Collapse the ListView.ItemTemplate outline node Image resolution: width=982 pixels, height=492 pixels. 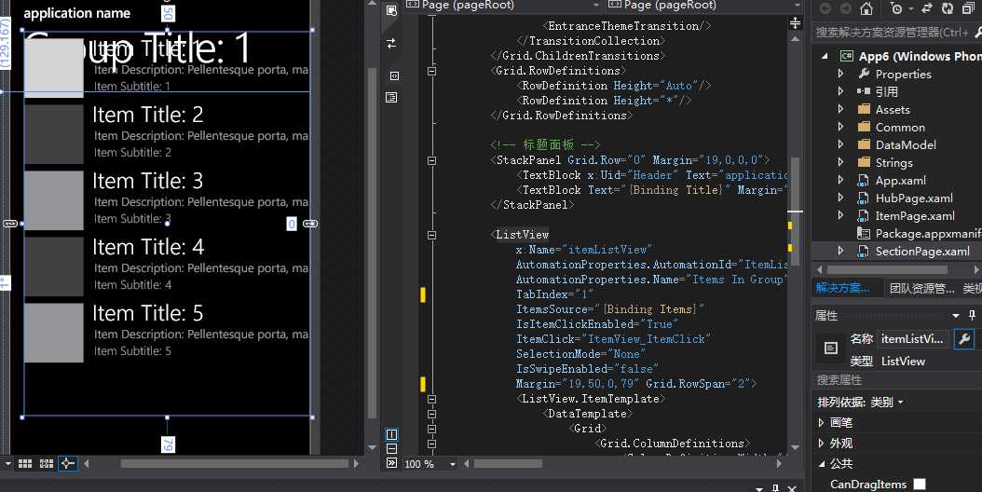(431, 399)
